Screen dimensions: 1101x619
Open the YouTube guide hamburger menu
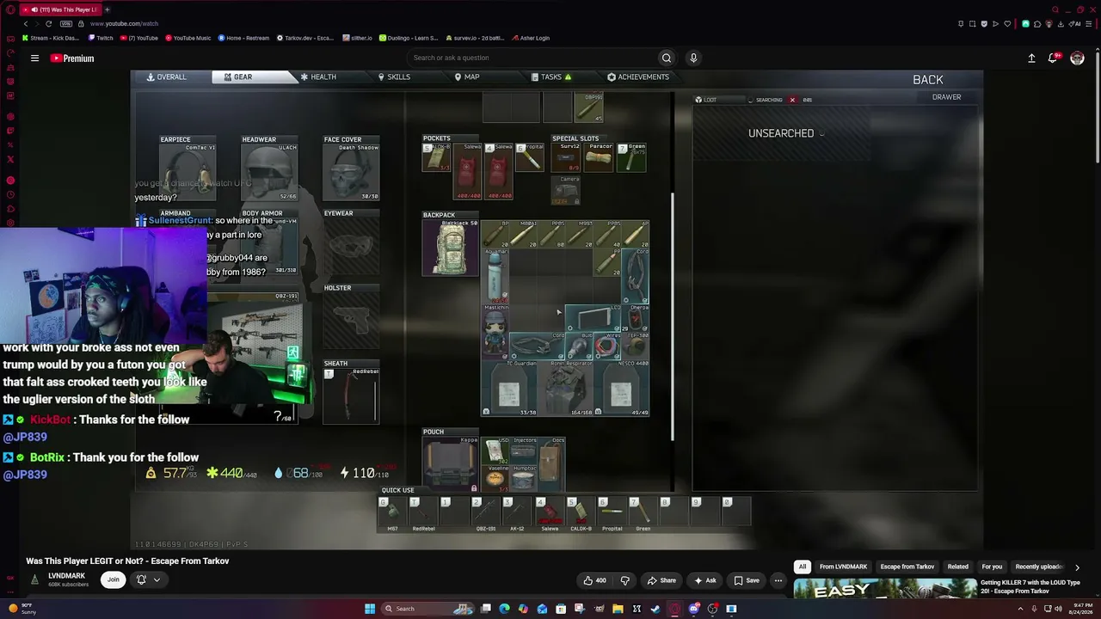34,58
